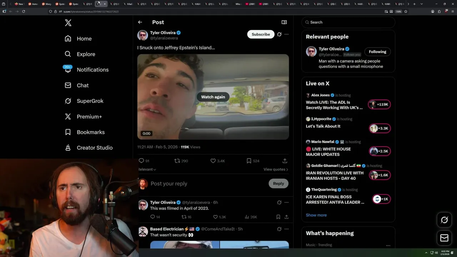Click the browser address bar URL
This screenshot has width=457, height=257.
click(x=91, y=11)
